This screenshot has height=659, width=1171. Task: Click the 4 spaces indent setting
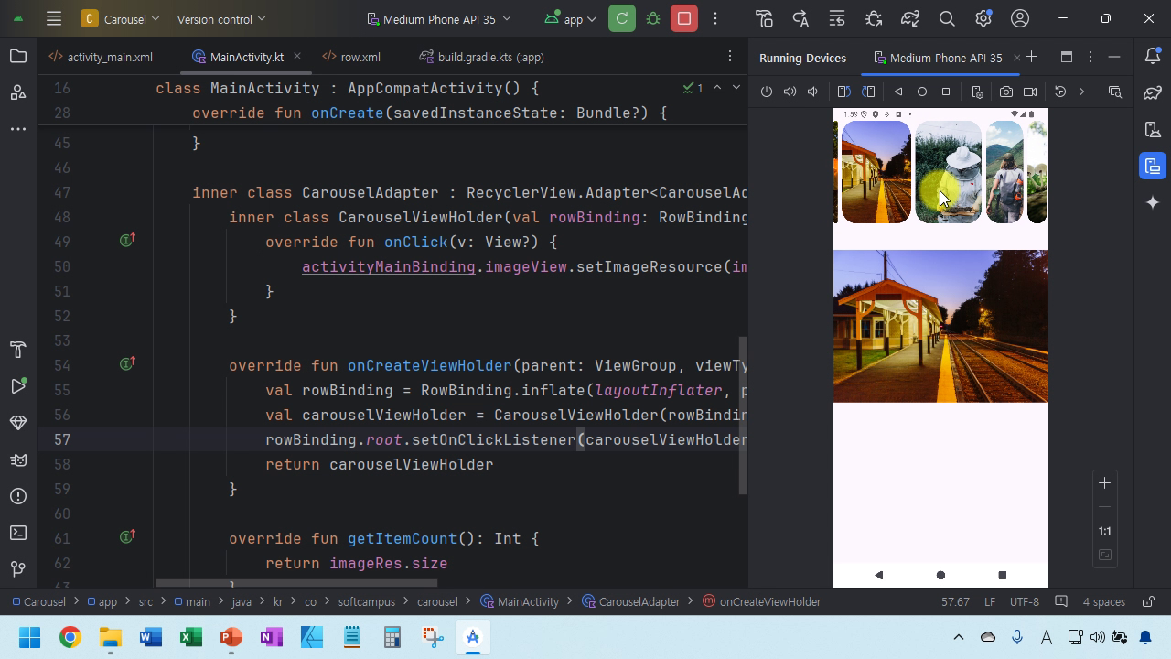(1103, 601)
